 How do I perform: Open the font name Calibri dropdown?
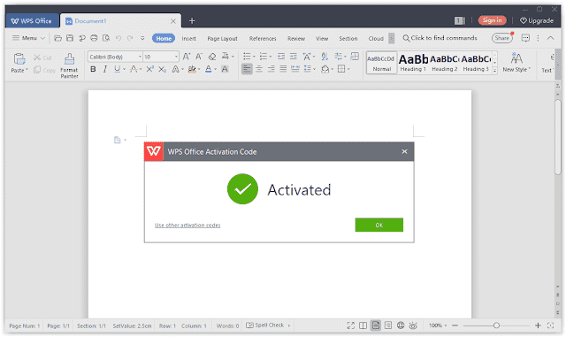click(140, 57)
